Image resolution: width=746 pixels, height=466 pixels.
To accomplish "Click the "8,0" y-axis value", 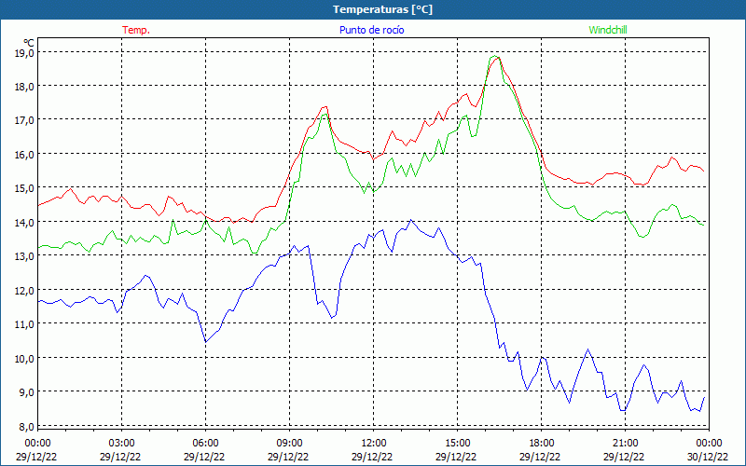I will [x=27, y=427].
